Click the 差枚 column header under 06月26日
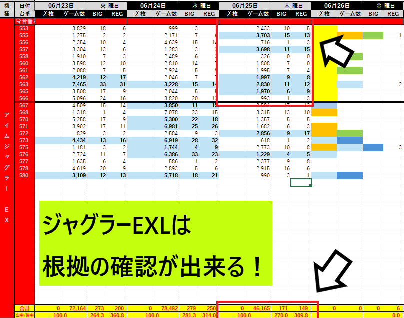 324,14
